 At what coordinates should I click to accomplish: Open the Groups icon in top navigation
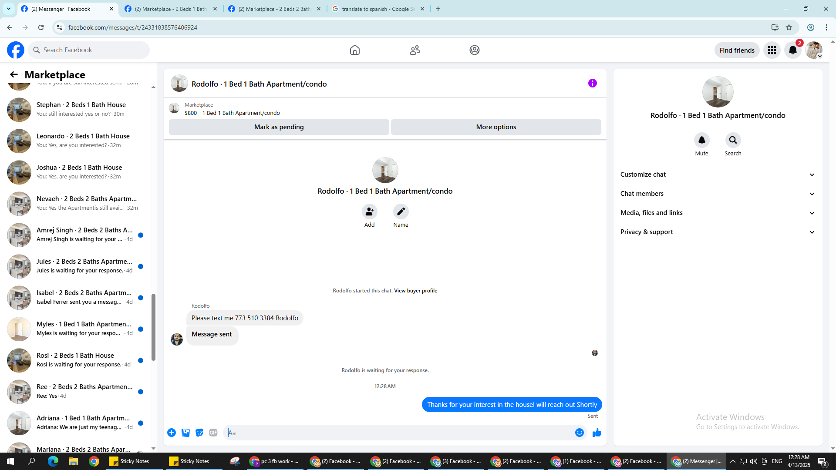tap(475, 50)
